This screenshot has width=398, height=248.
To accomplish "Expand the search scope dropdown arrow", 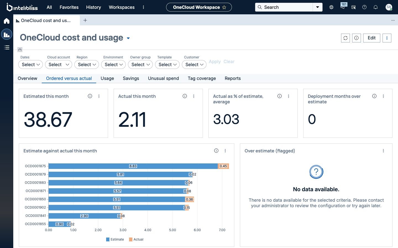I will click(318, 7).
